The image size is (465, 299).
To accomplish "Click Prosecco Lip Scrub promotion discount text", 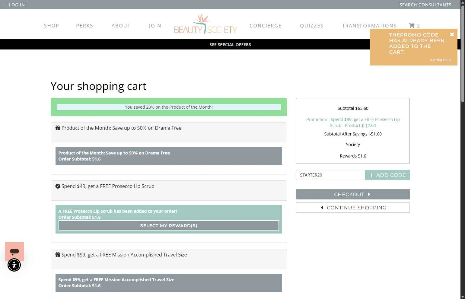I will (353, 122).
